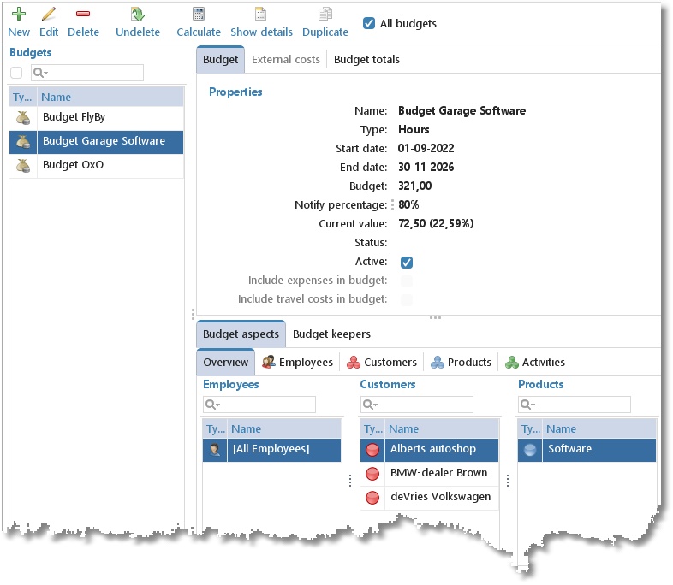Select the Overview sub-tab
Screen dimensions: 673x585
point(226,363)
